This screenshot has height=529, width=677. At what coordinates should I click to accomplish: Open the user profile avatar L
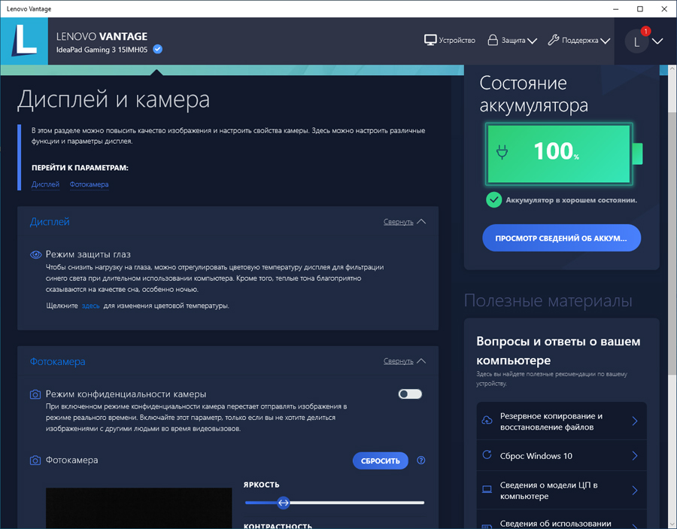click(x=636, y=41)
